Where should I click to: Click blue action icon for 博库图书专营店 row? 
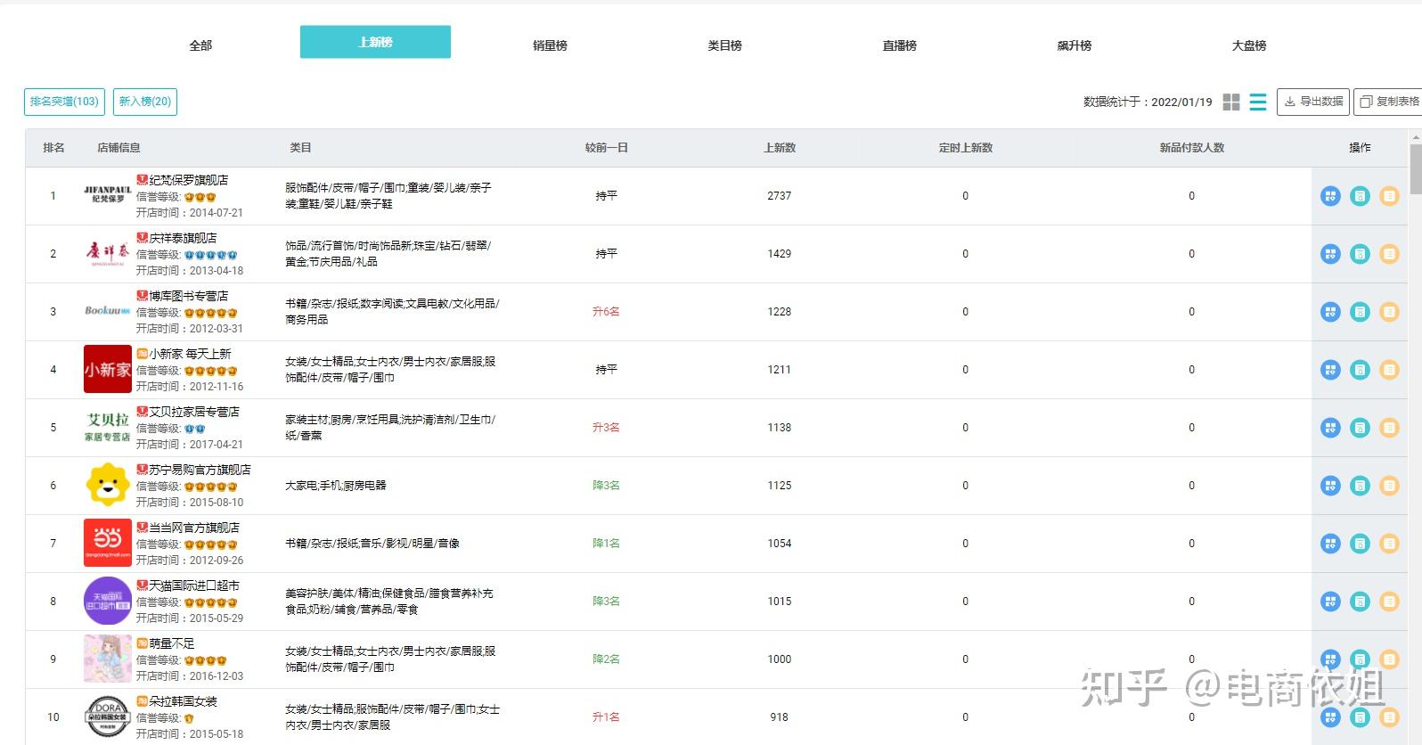1330,312
